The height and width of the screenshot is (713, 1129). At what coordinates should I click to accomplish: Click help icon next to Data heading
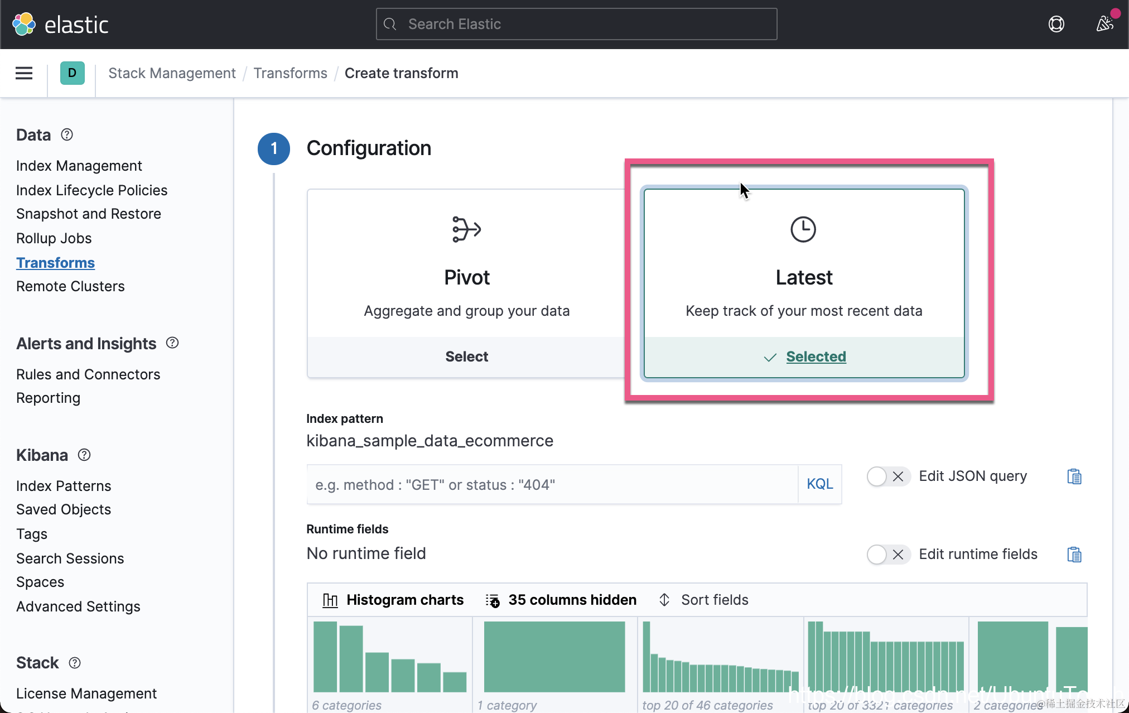[67, 134]
